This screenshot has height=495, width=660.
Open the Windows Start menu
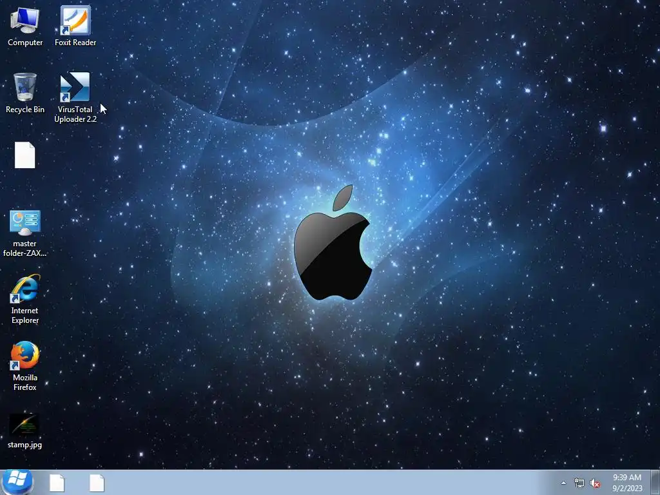(x=17, y=482)
